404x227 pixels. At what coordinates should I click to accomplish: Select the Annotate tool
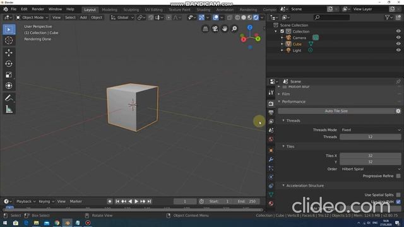(9, 98)
